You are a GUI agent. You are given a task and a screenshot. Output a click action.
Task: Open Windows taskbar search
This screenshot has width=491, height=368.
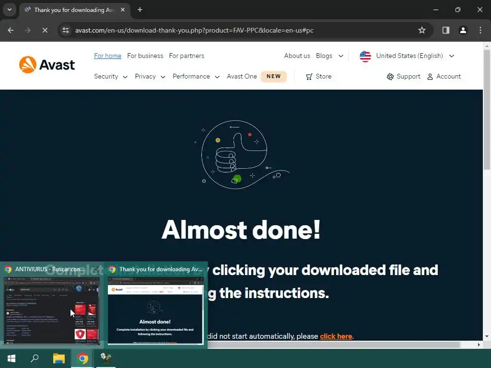[x=35, y=358]
